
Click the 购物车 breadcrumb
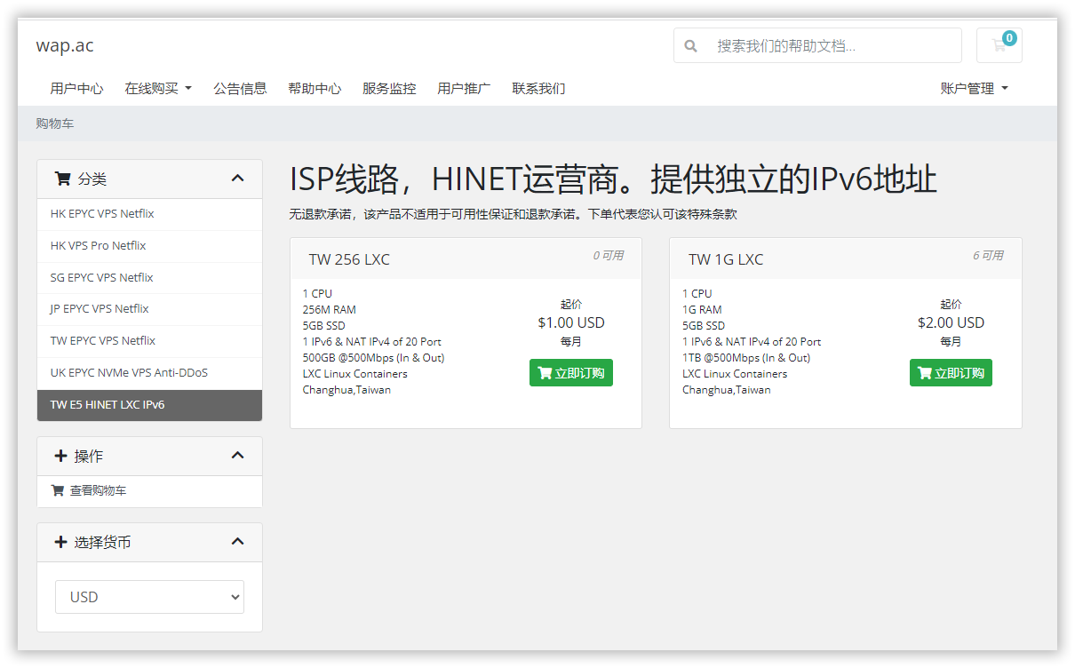click(x=55, y=123)
